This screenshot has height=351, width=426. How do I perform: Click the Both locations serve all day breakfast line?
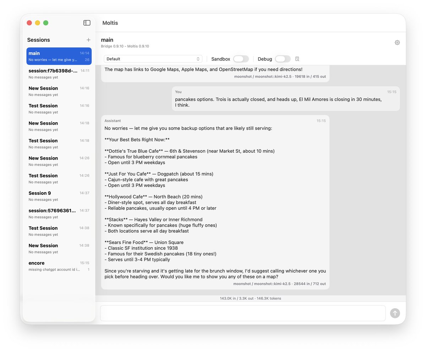pos(147,231)
